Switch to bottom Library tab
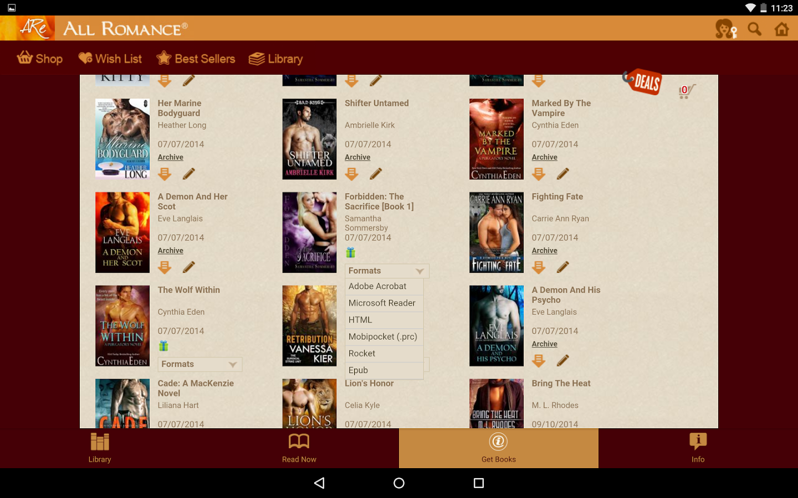The height and width of the screenshot is (498, 798). pos(100,448)
